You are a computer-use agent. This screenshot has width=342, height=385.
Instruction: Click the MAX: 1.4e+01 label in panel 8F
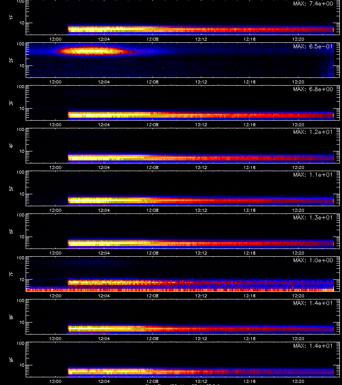tap(313, 303)
